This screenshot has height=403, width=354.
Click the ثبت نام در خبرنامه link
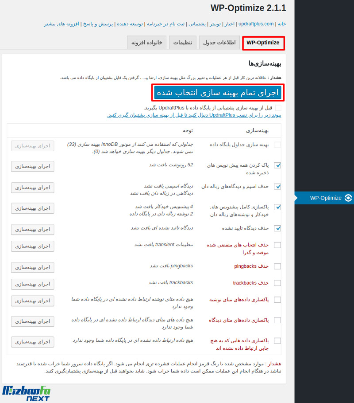coord(165,24)
